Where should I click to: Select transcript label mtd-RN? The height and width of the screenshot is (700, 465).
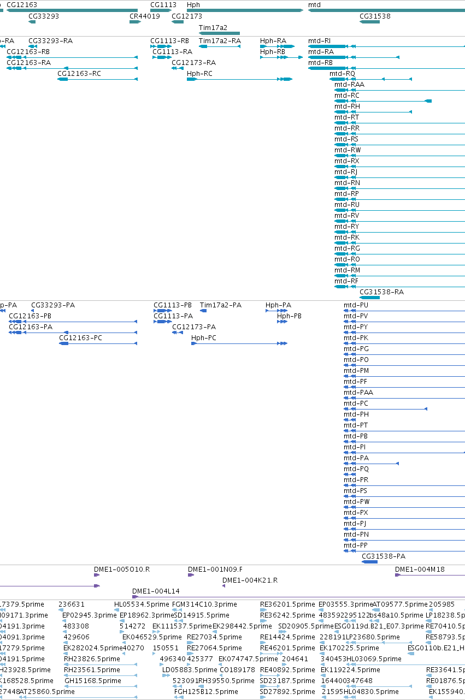[347, 183]
